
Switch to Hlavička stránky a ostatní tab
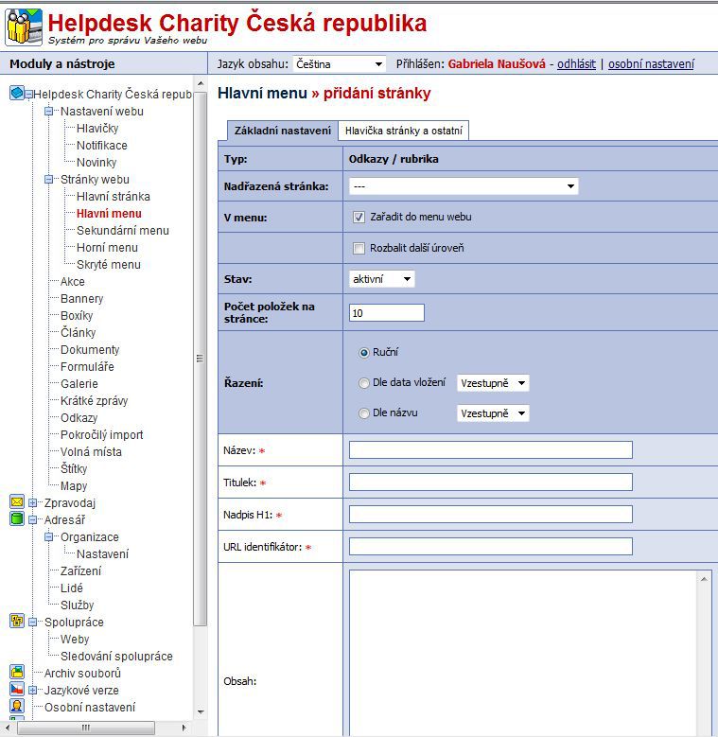coord(404,131)
